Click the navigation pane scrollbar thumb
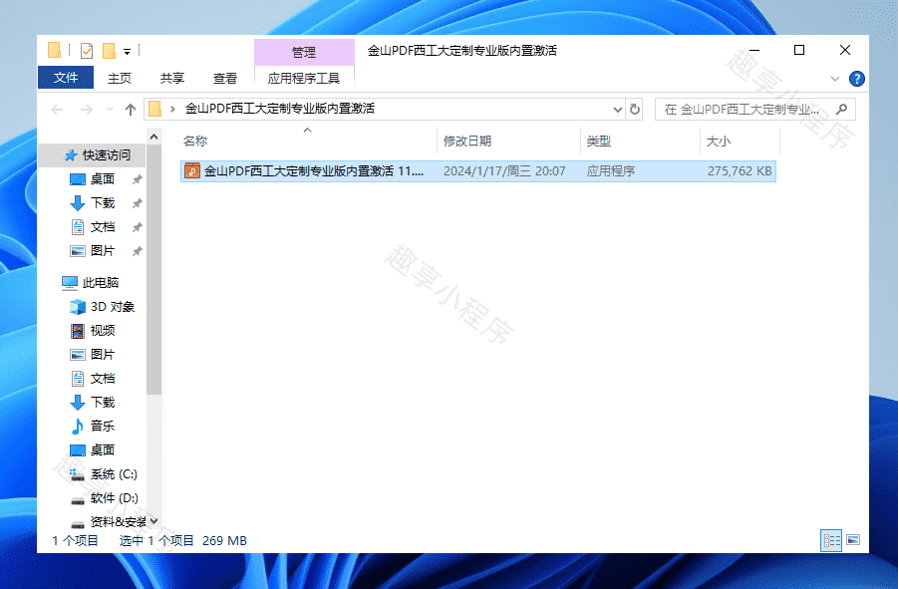 (154, 270)
